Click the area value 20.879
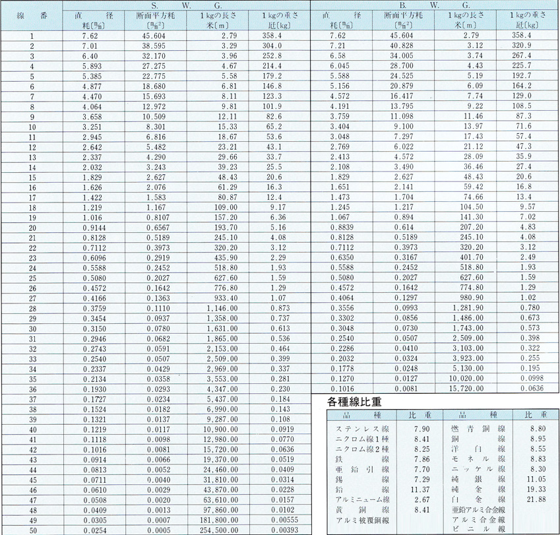 402,86
